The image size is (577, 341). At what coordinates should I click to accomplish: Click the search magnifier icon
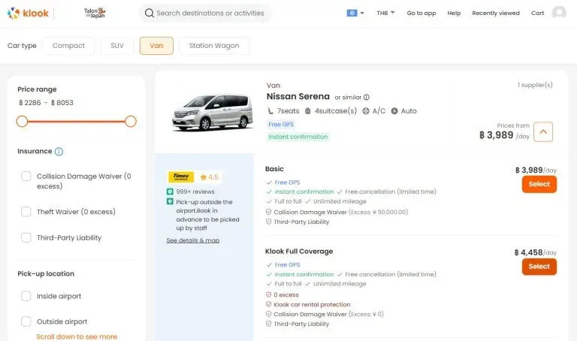149,14
